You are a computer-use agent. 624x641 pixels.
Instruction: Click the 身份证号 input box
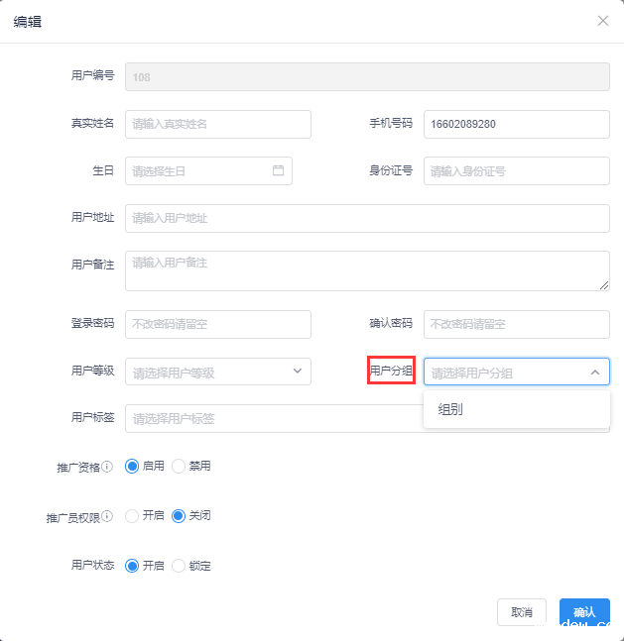tap(516, 170)
